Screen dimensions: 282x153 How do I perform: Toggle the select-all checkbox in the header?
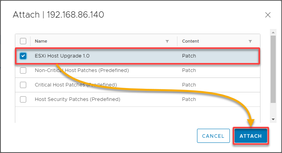(23, 41)
